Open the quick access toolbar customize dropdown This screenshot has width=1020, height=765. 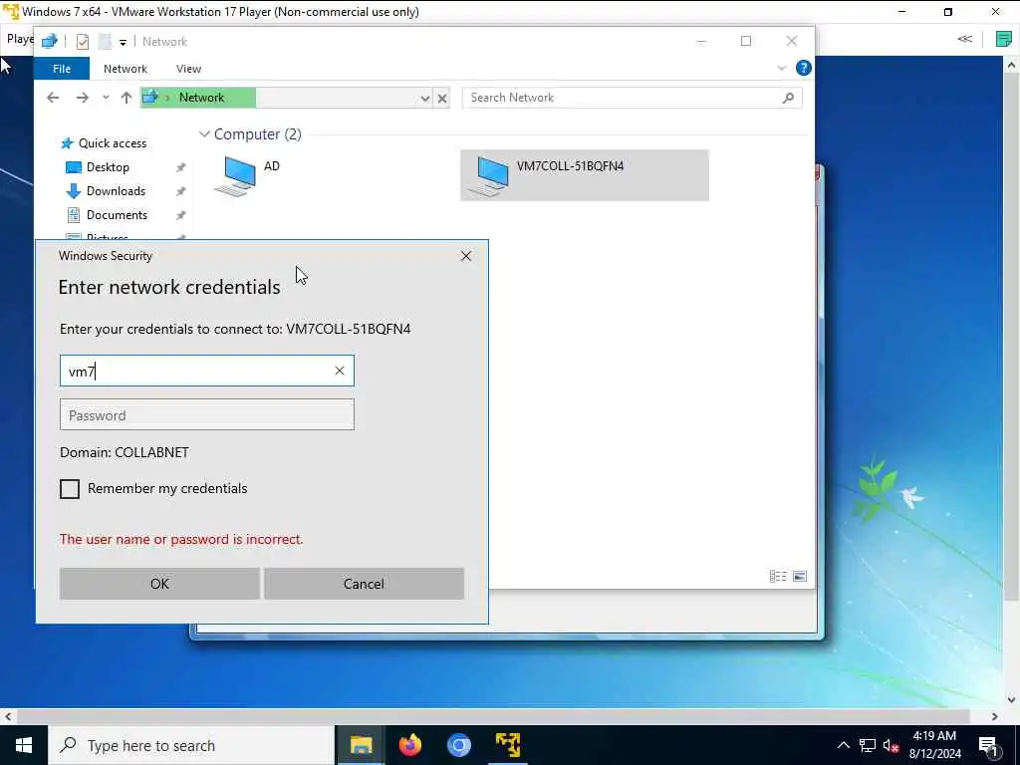pos(123,42)
